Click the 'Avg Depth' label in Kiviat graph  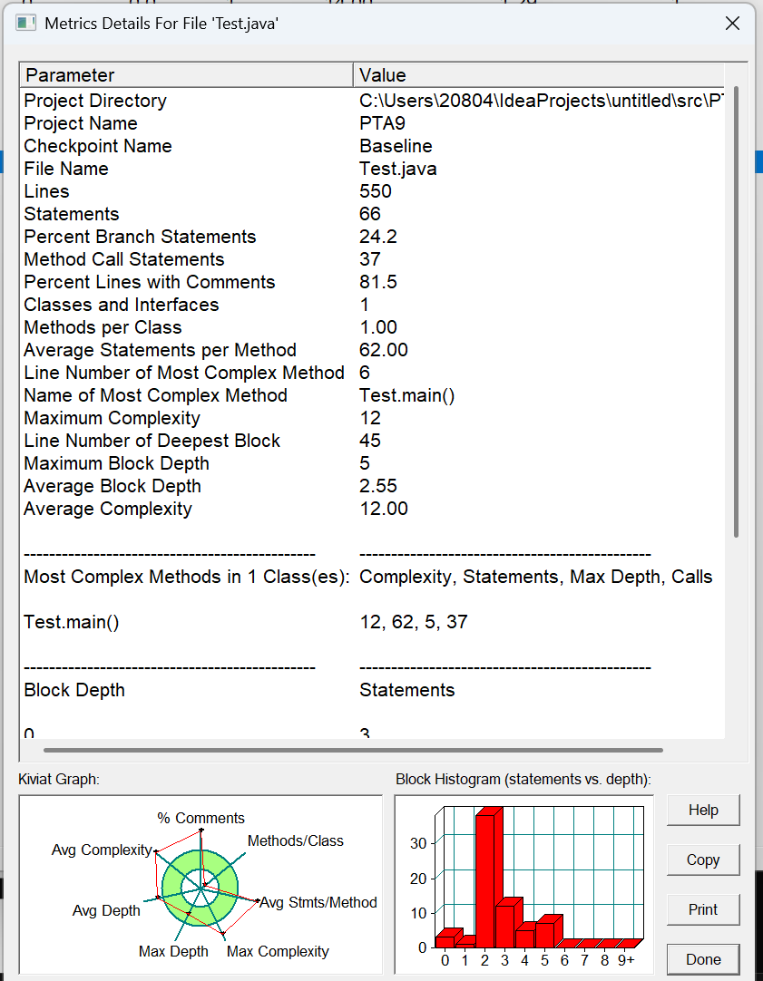(x=106, y=911)
